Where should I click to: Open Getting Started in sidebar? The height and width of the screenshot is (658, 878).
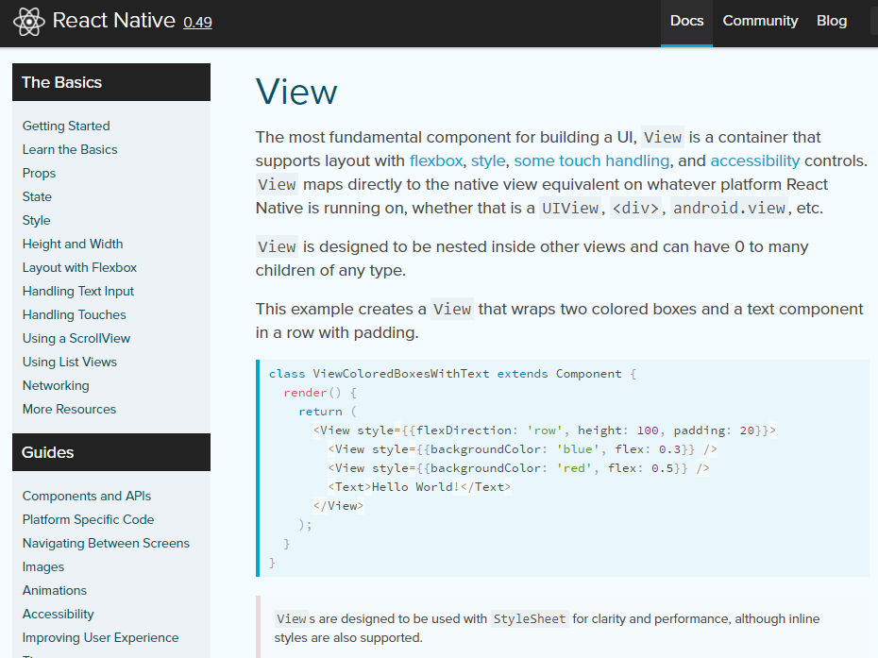click(x=66, y=126)
